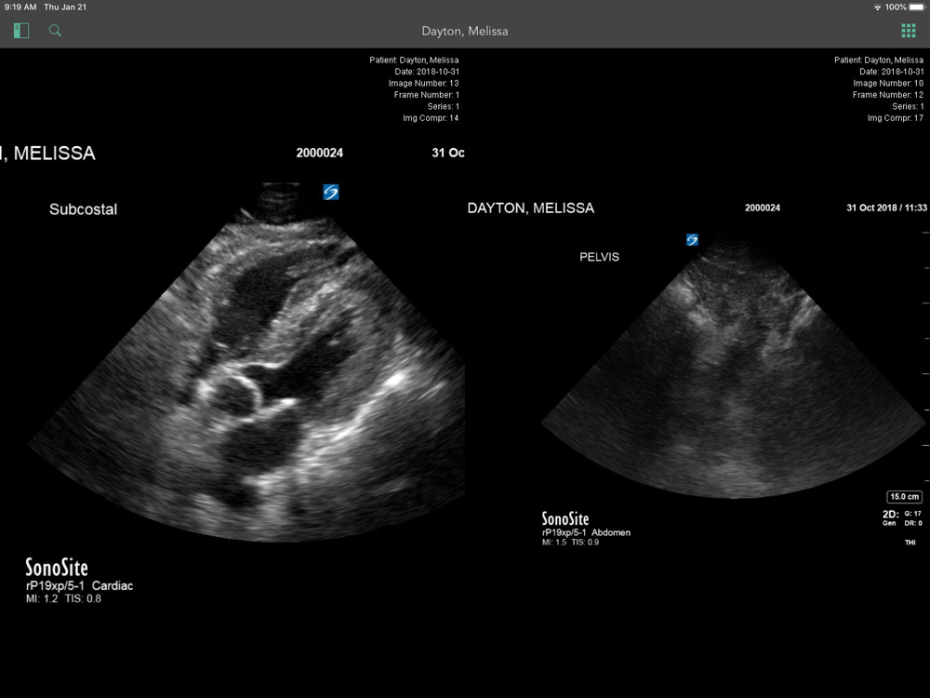Click 'Frame Number: 1' text
The height and width of the screenshot is (698, 930).
pyautogui.click(x=427, y=95)
